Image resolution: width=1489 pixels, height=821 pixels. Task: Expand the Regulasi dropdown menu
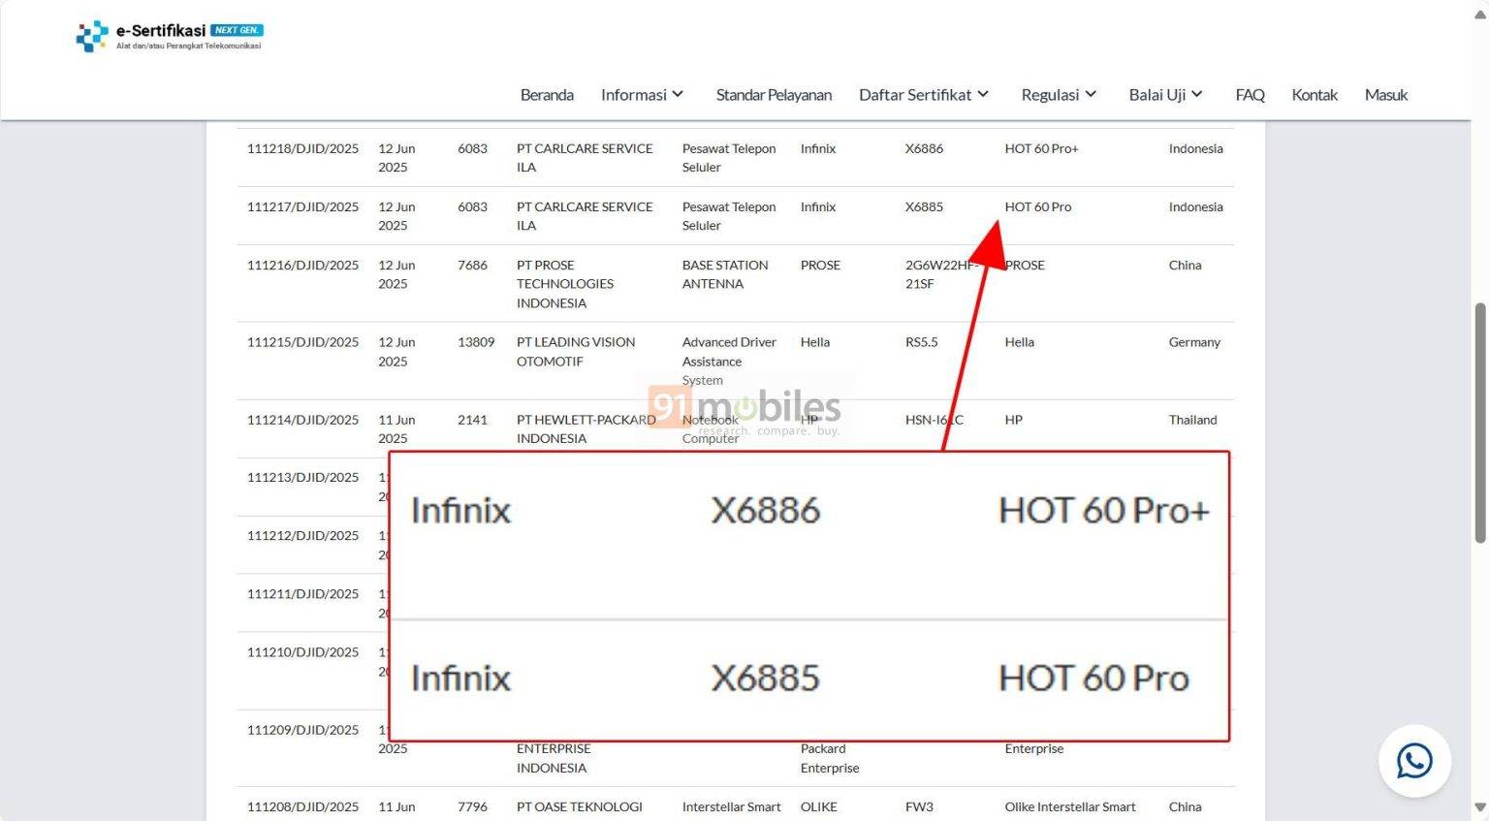point(1058,94)
